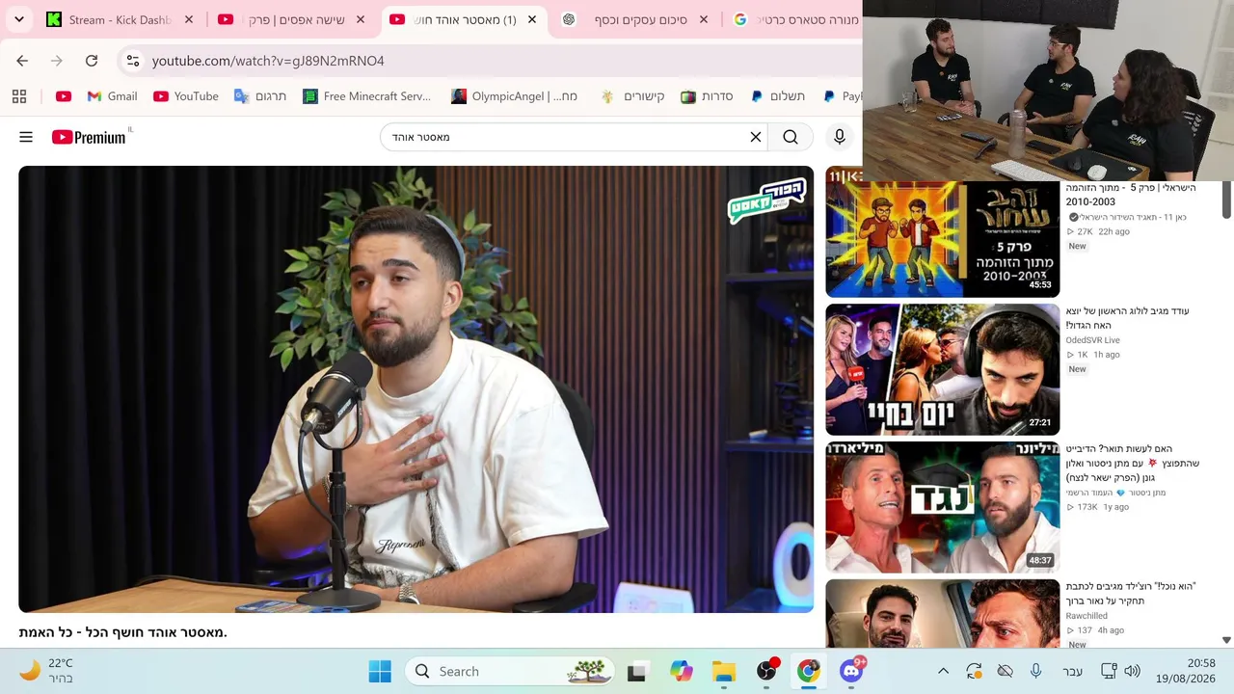Open the תרגום translate bookmark
This screenshot has height=694, width=1234.
(260, 96)
